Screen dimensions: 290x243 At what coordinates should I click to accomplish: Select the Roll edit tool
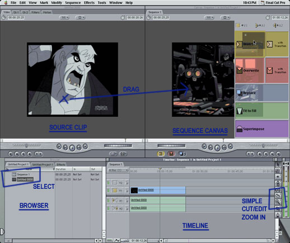click(278, 183)
